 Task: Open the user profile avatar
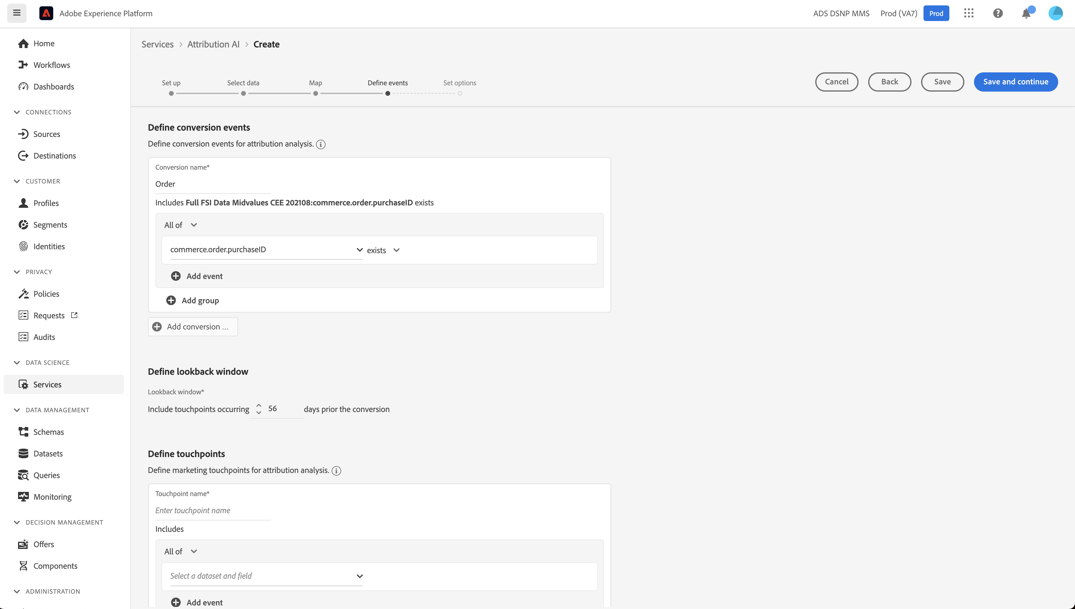pos(1055,14)
